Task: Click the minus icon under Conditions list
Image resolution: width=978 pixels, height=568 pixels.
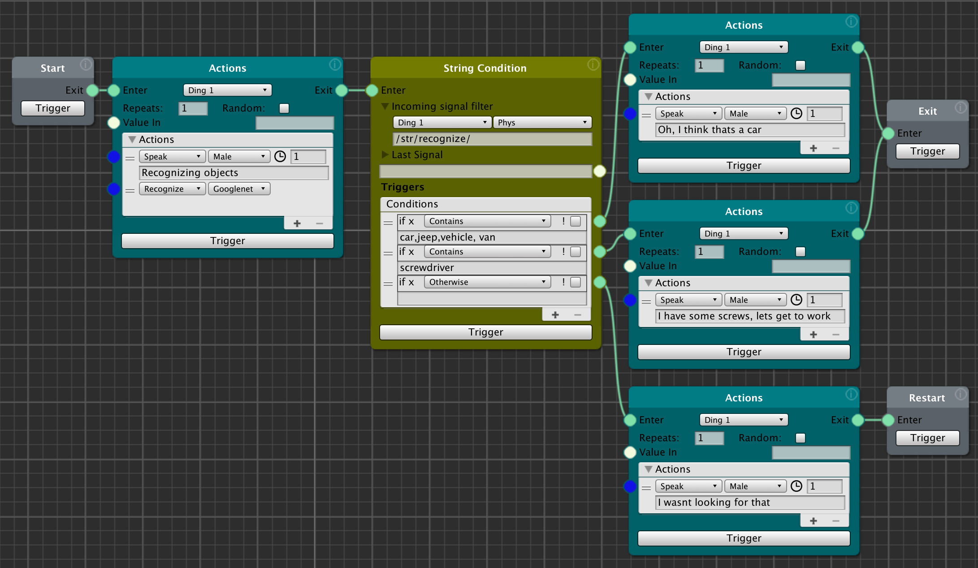Action: pos(578,315)
